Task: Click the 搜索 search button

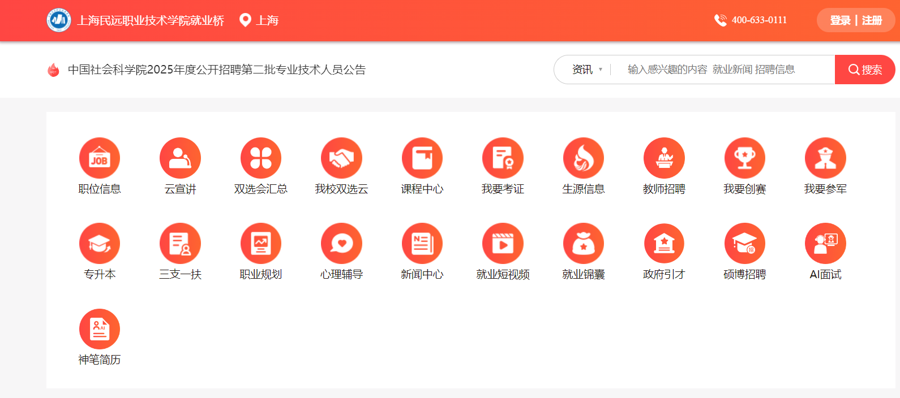Action: 864,70
